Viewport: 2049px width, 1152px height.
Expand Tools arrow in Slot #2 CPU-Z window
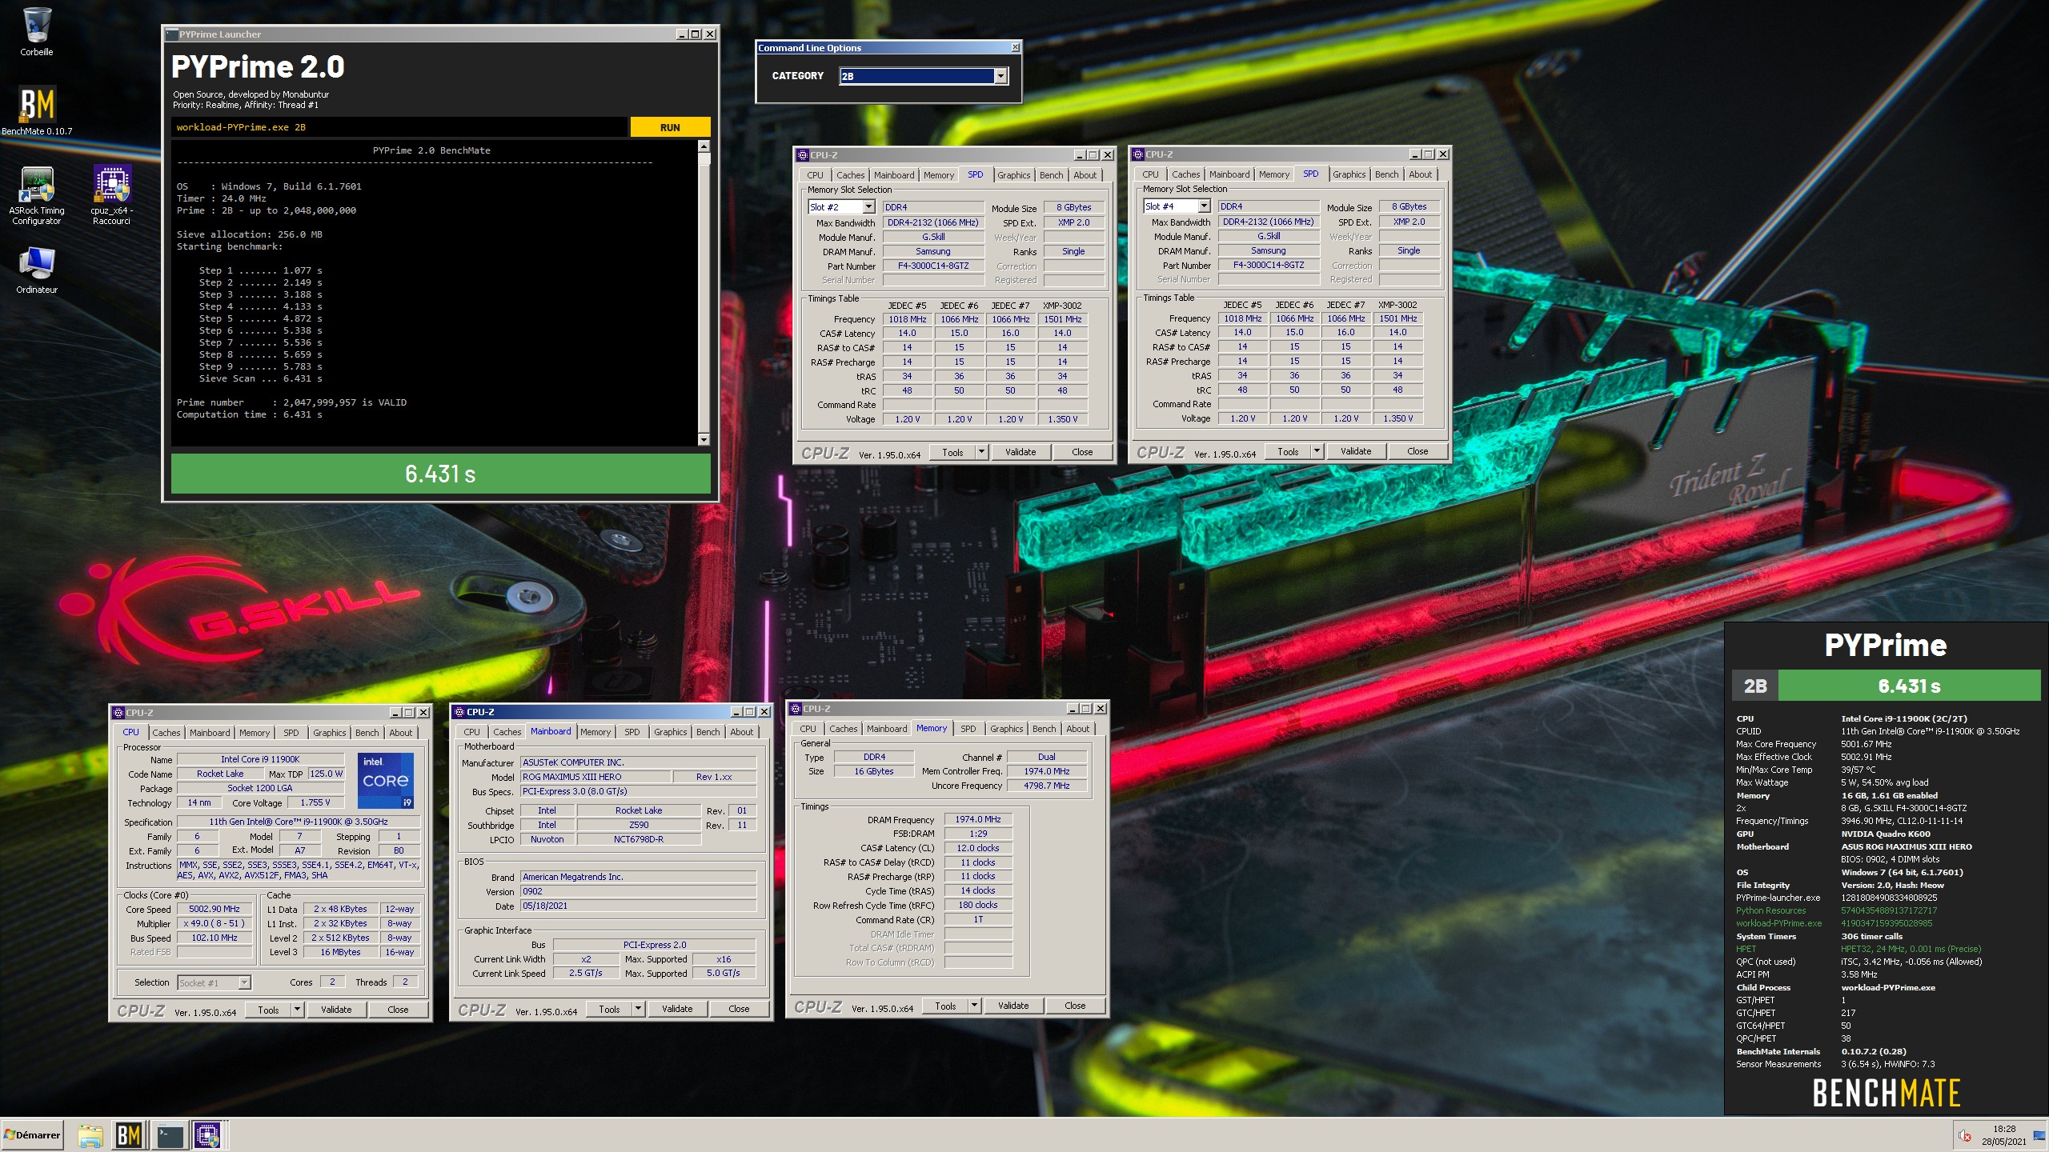[981, 452]
